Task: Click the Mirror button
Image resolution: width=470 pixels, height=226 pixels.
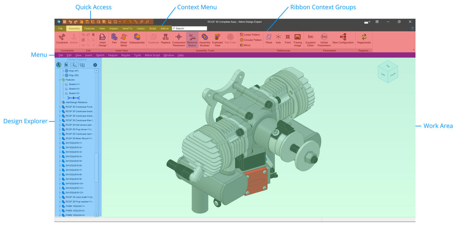Action: tap(245, 45)
